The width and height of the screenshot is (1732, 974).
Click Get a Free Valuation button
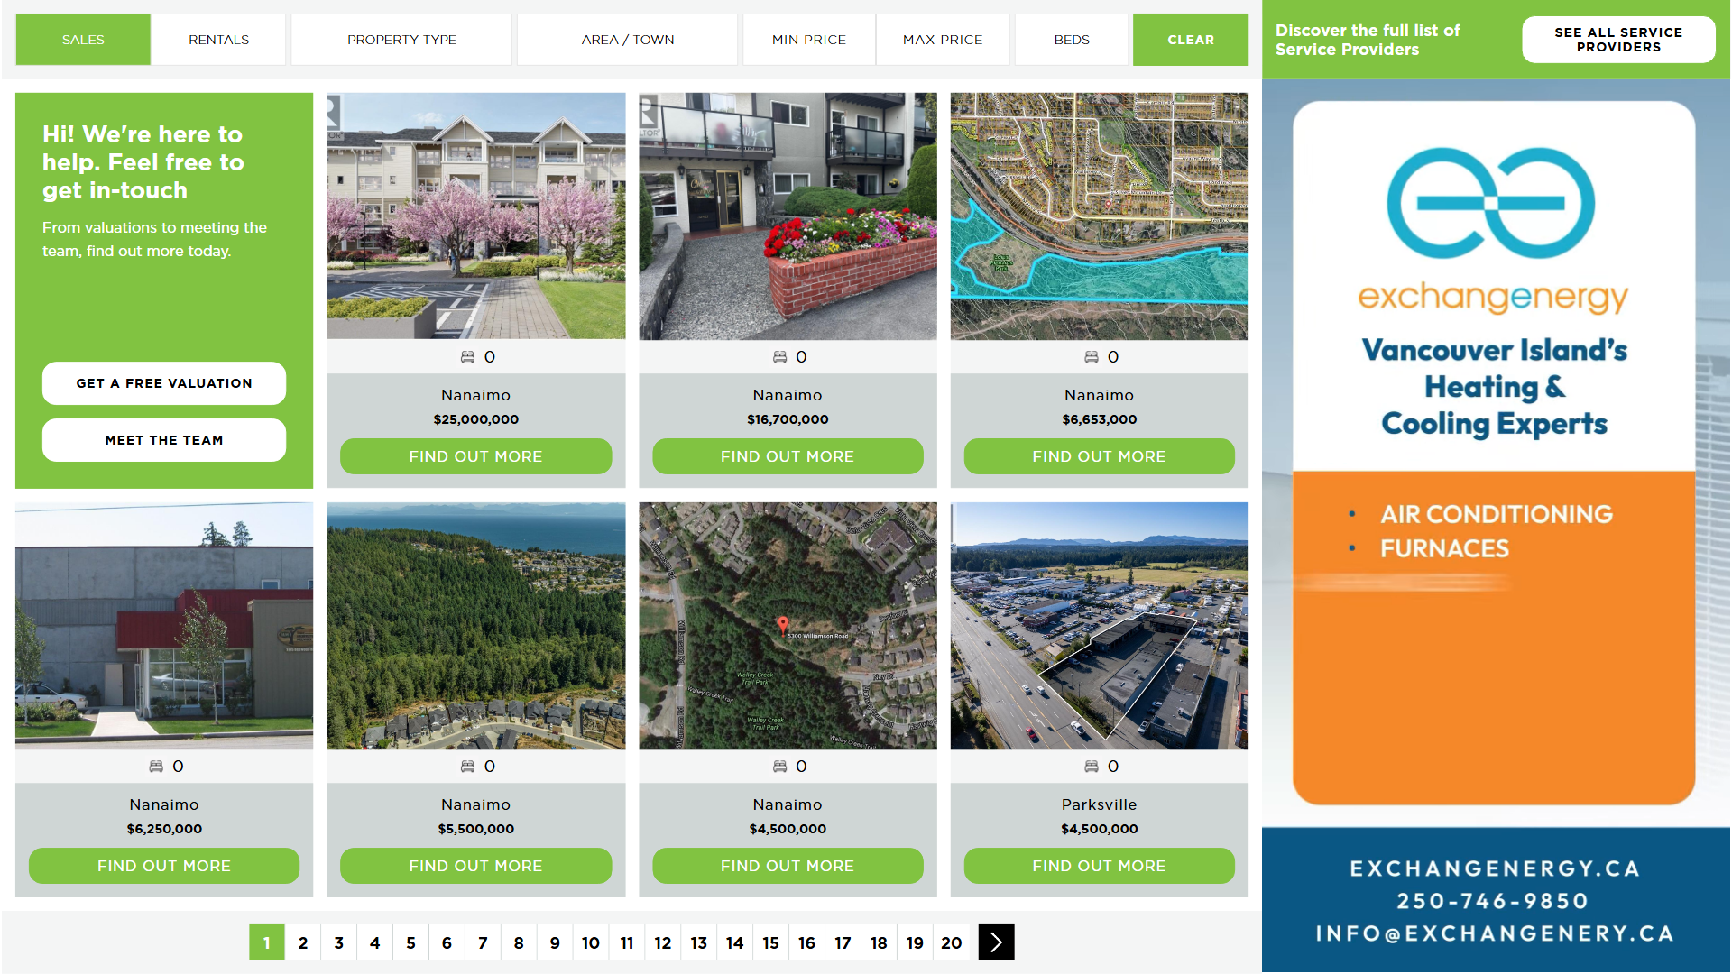click(x=164, y=383)
